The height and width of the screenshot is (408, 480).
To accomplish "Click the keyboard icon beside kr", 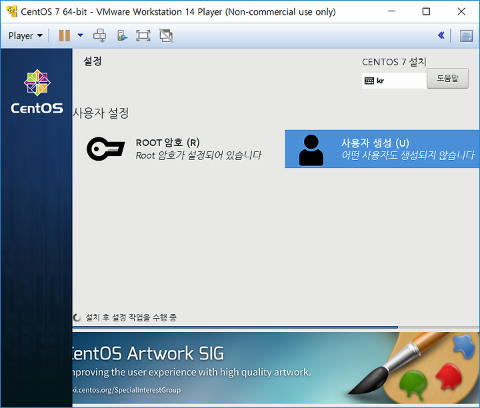I will [x=369, y=81].
